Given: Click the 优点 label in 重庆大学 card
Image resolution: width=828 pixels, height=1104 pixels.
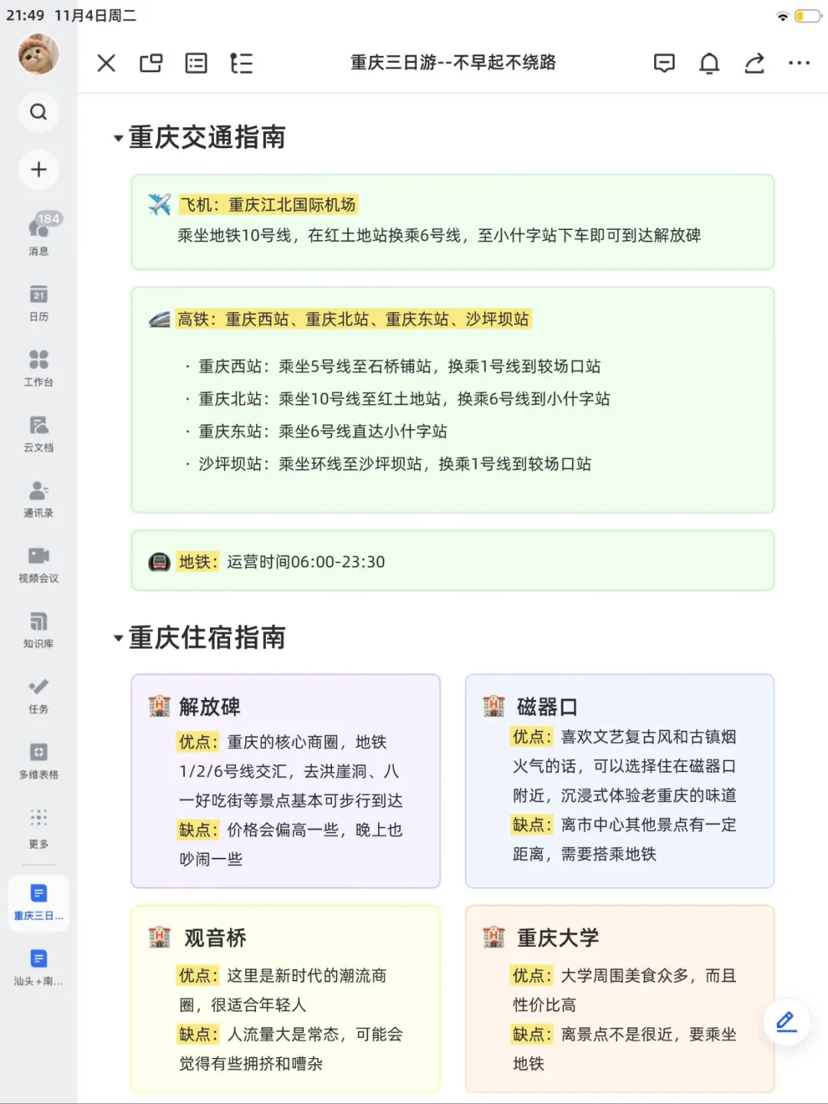Looking at the screenshot, I should click(x=533, y=975).
